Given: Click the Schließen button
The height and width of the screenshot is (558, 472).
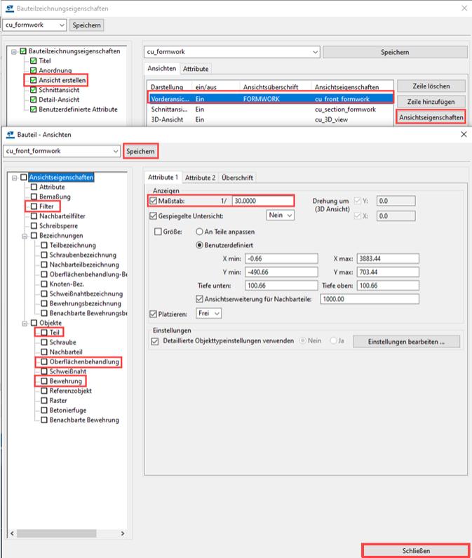Looking at the screenshot, I should pyautogui.click(x=415, y=550).
